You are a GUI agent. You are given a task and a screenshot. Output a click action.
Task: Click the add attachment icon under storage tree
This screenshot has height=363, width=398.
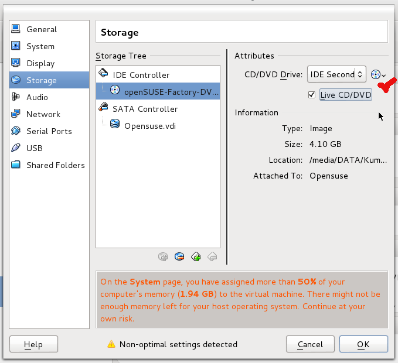coord(163,256)
